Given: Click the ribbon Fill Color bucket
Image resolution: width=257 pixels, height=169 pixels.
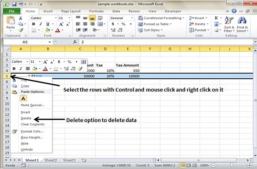Looking at the screenshot, I should click(48, 30).
